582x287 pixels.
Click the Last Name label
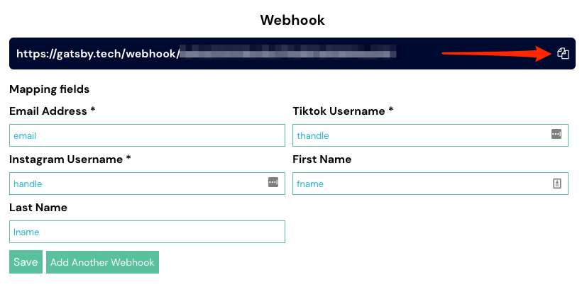(x=38, y=207)
